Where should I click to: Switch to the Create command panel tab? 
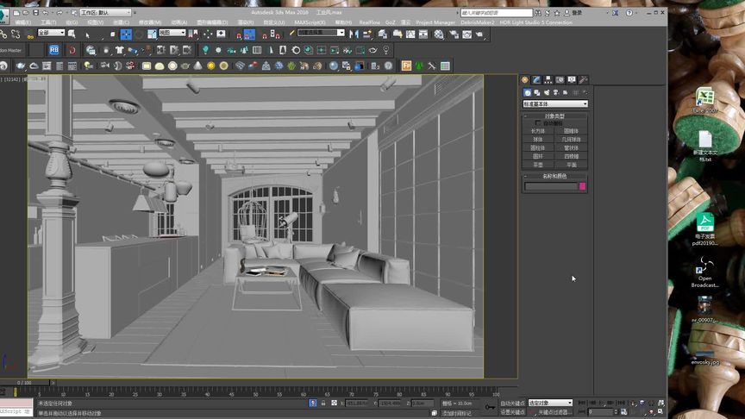[x=524, y=80]
